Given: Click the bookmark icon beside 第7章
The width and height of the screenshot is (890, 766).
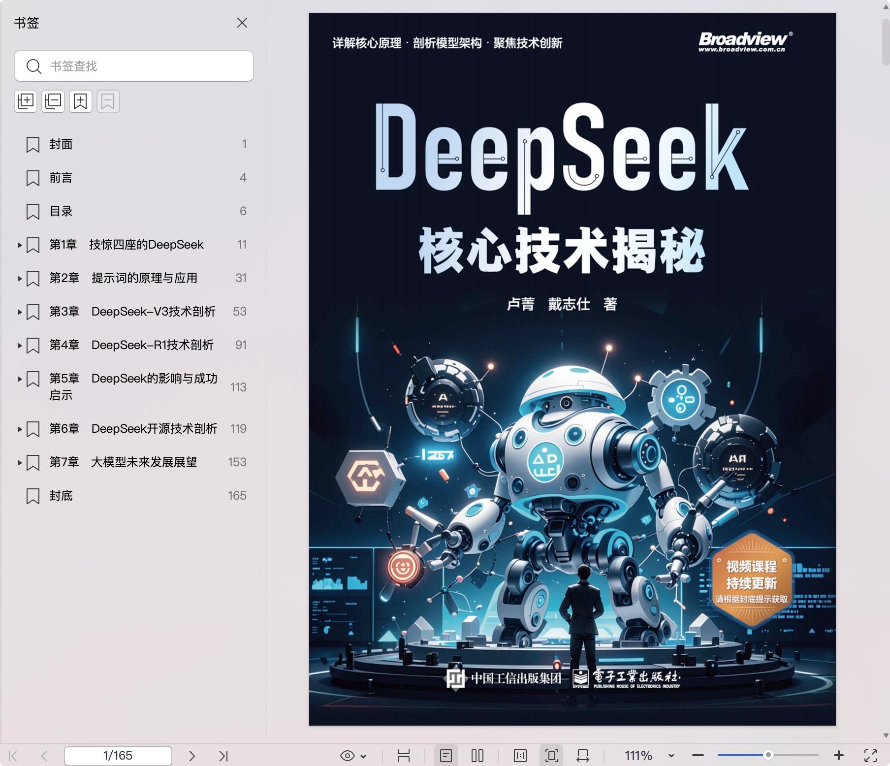Looking at the screenshot, I should pos(33,462).
